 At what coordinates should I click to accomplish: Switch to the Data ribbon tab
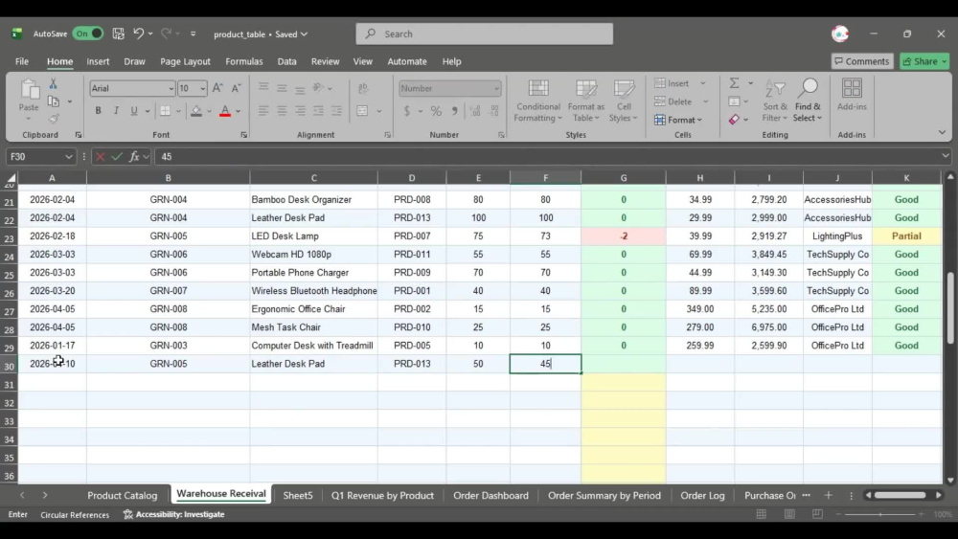click(286, 61)
